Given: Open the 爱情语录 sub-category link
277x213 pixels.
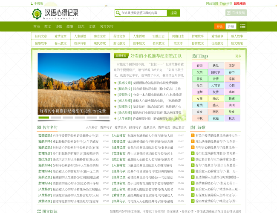Looking at the screenshot, I should pyautogui.click(x=121, y=127).
